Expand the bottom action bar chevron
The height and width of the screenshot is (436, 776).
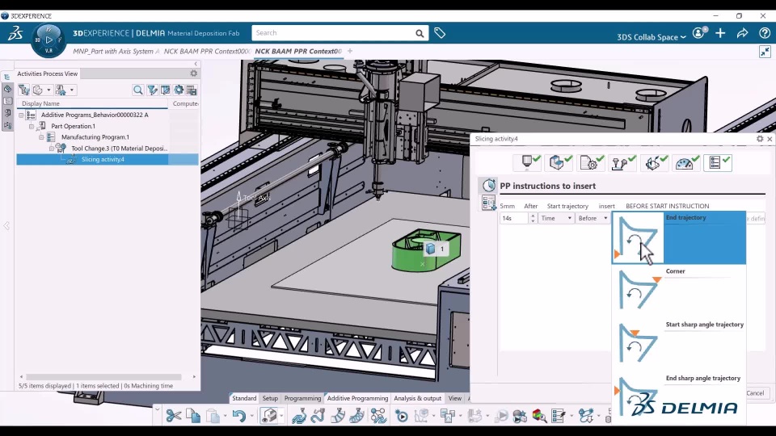tap(157, 409)
